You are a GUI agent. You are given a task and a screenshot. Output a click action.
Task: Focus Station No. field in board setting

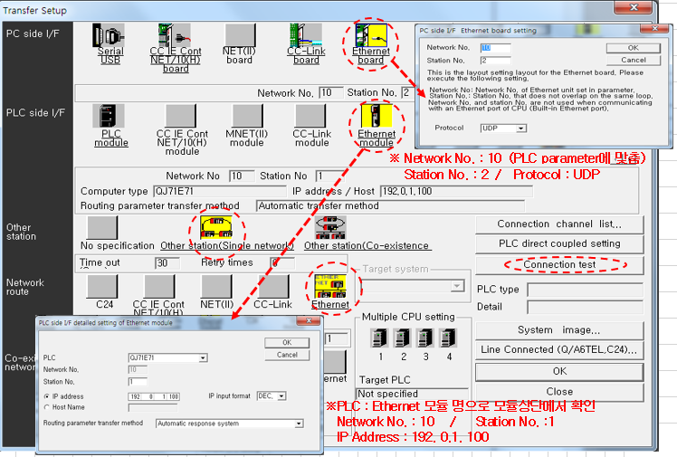click(496, 61)
